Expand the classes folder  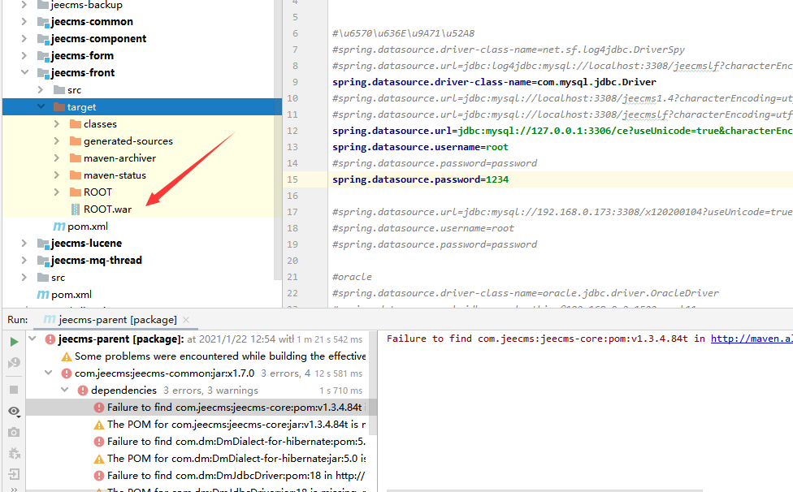(57, 124)
